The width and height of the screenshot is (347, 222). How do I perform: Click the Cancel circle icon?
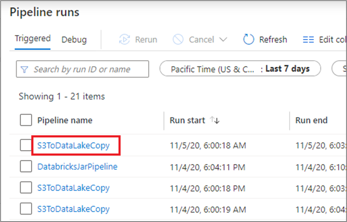coord(178,40)
